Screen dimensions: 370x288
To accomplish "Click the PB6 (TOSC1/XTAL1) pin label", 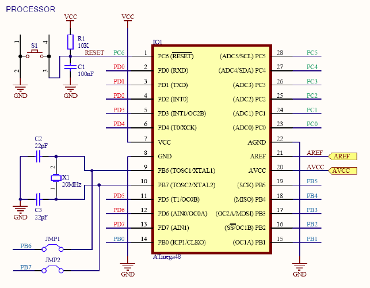I will 186,170.
